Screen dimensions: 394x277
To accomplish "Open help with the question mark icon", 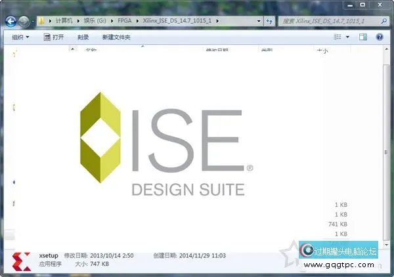I will click(380, 37).
